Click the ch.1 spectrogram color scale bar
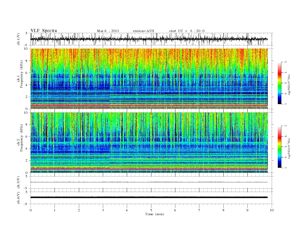306x236 pixels. (x=280, y=83)
